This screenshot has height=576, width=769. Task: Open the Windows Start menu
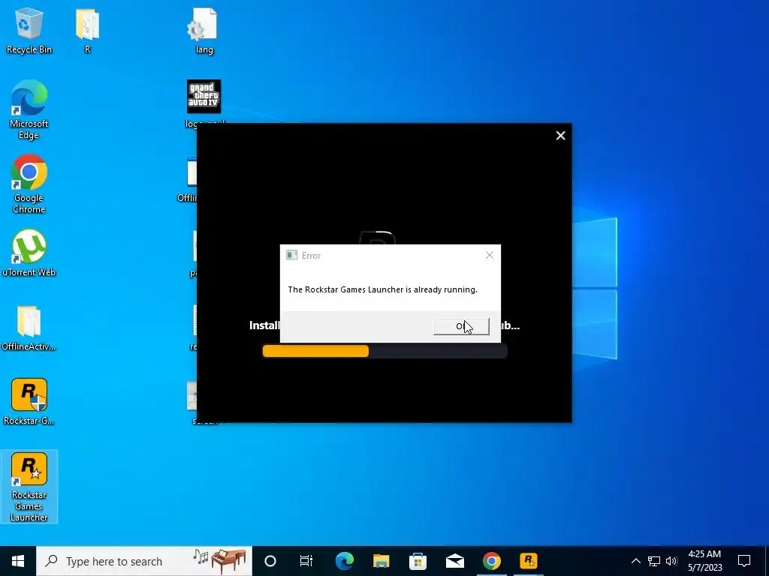coord(18,561)
